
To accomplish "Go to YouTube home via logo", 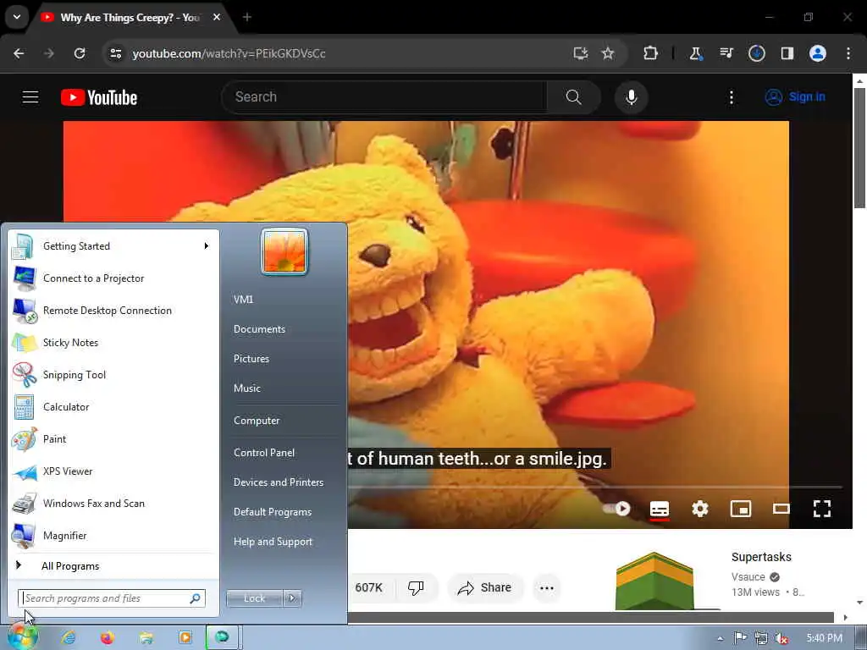I will (99, 97).
